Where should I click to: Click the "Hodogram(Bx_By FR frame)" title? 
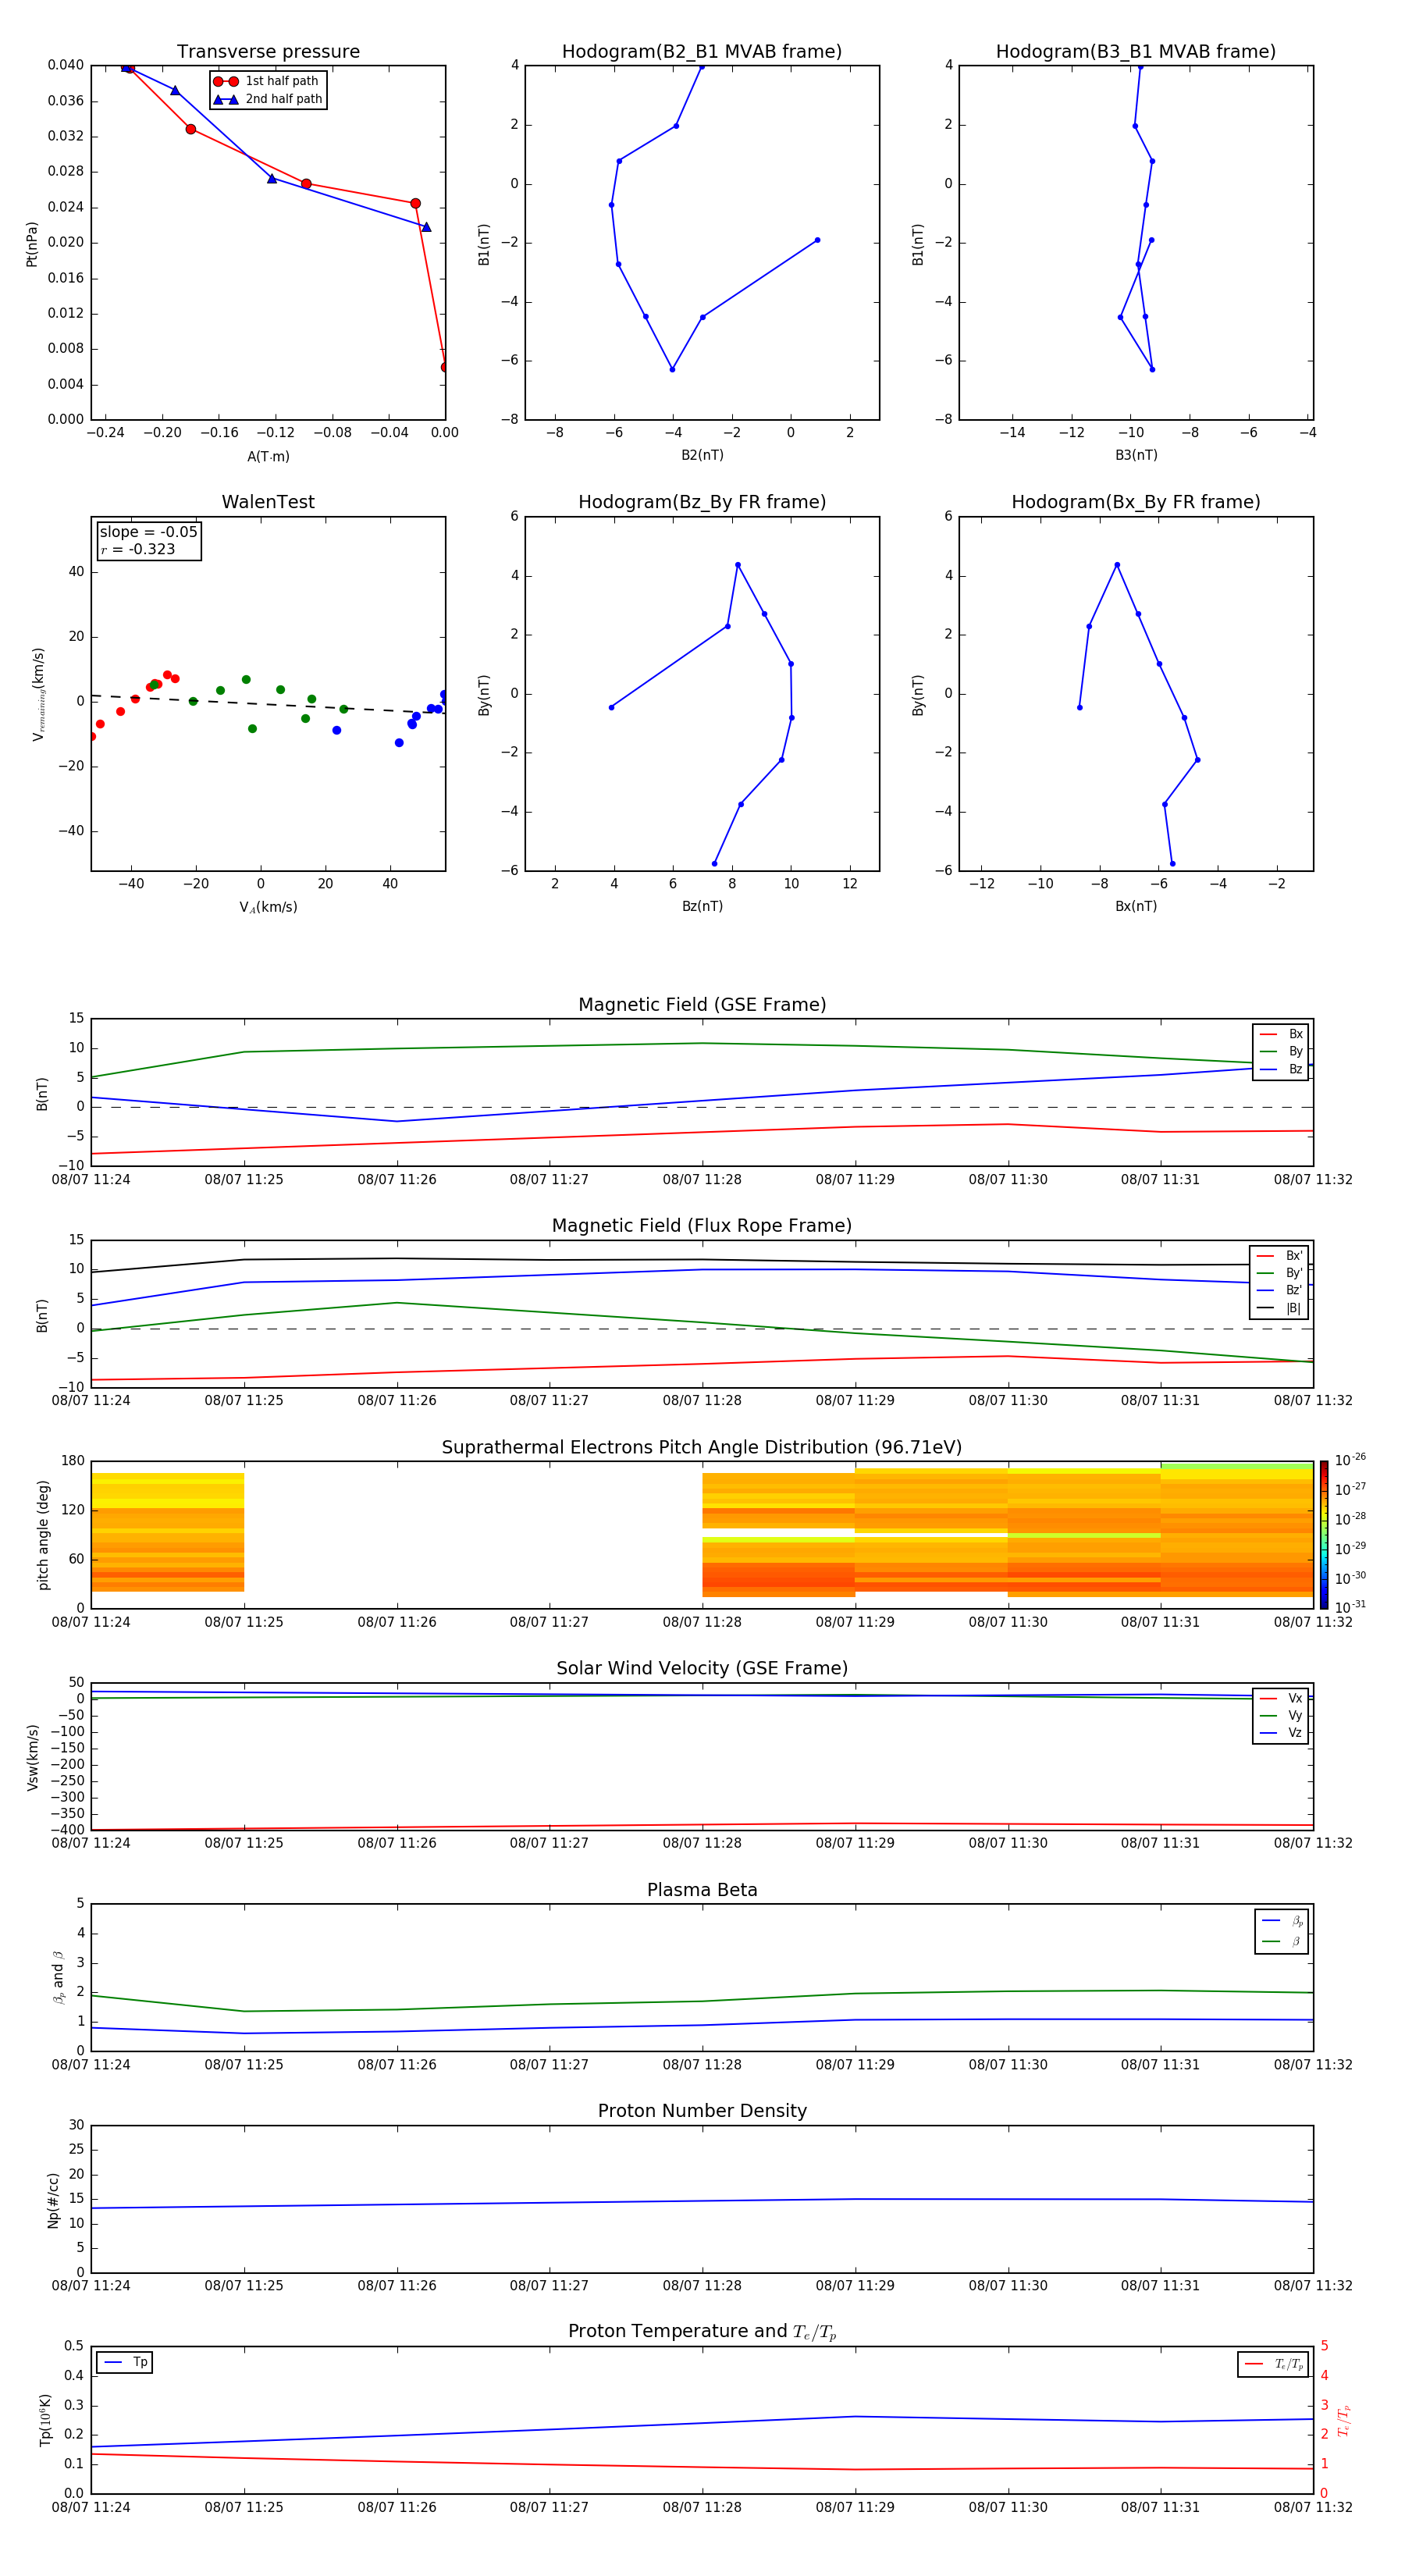[x=1136, y=502]
